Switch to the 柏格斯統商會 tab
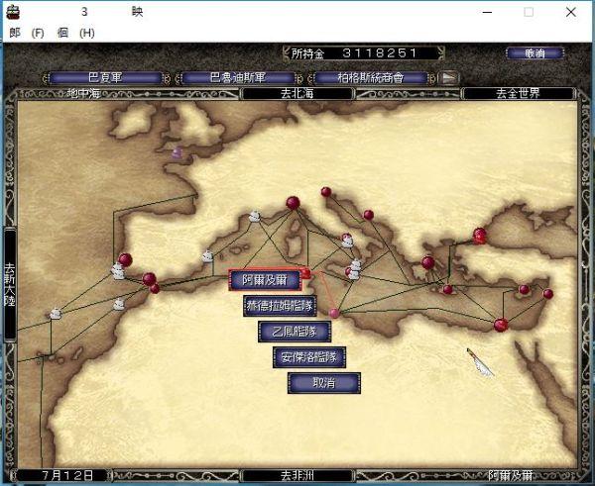Viewport: 595px width, 486px height. [x=371, y=78]
